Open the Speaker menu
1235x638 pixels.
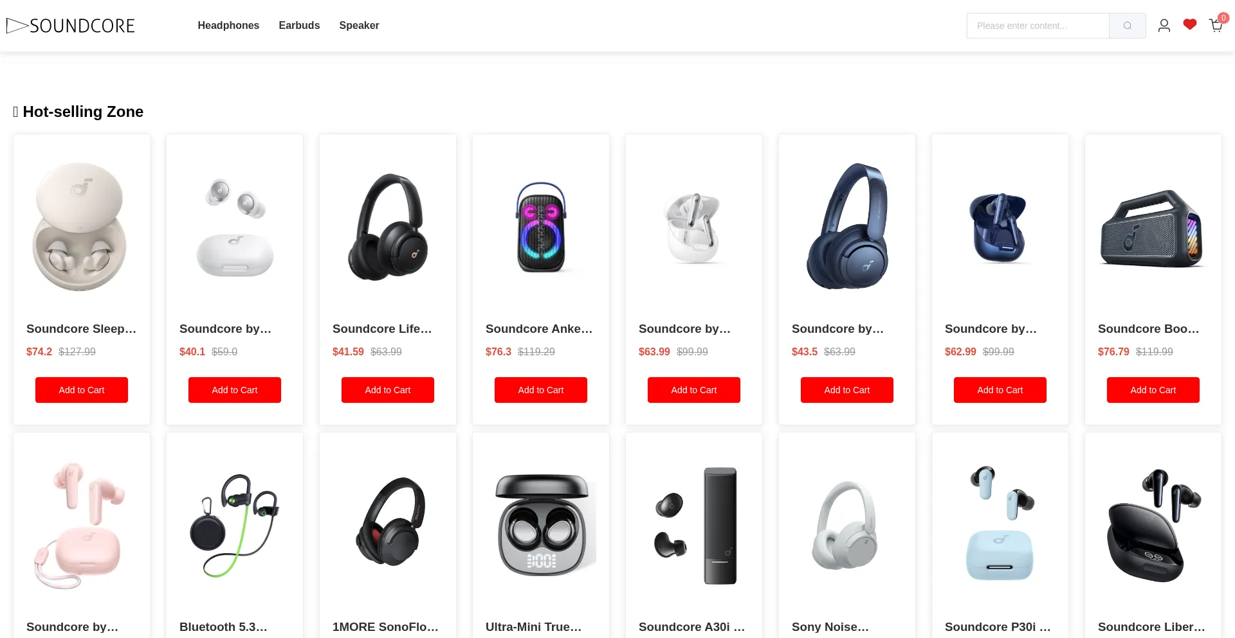(x=359, y=26)
